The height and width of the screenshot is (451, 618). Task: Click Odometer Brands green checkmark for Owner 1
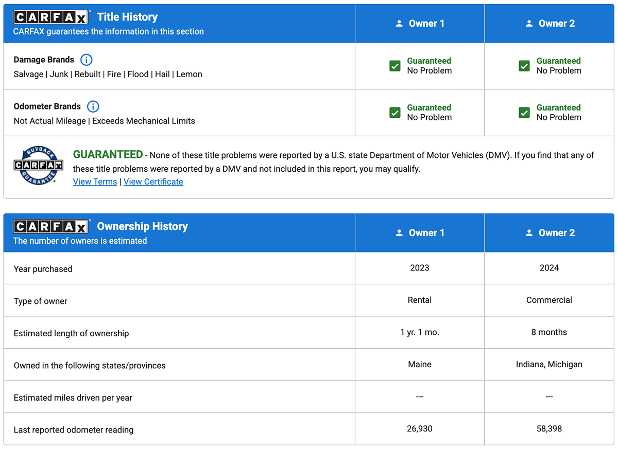tap(395, 113)
